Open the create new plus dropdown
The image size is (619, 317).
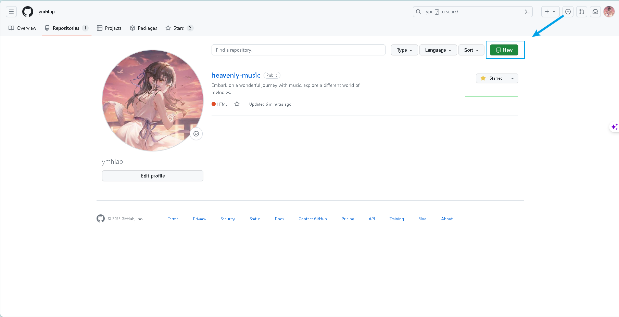click(x=550, y=12)
